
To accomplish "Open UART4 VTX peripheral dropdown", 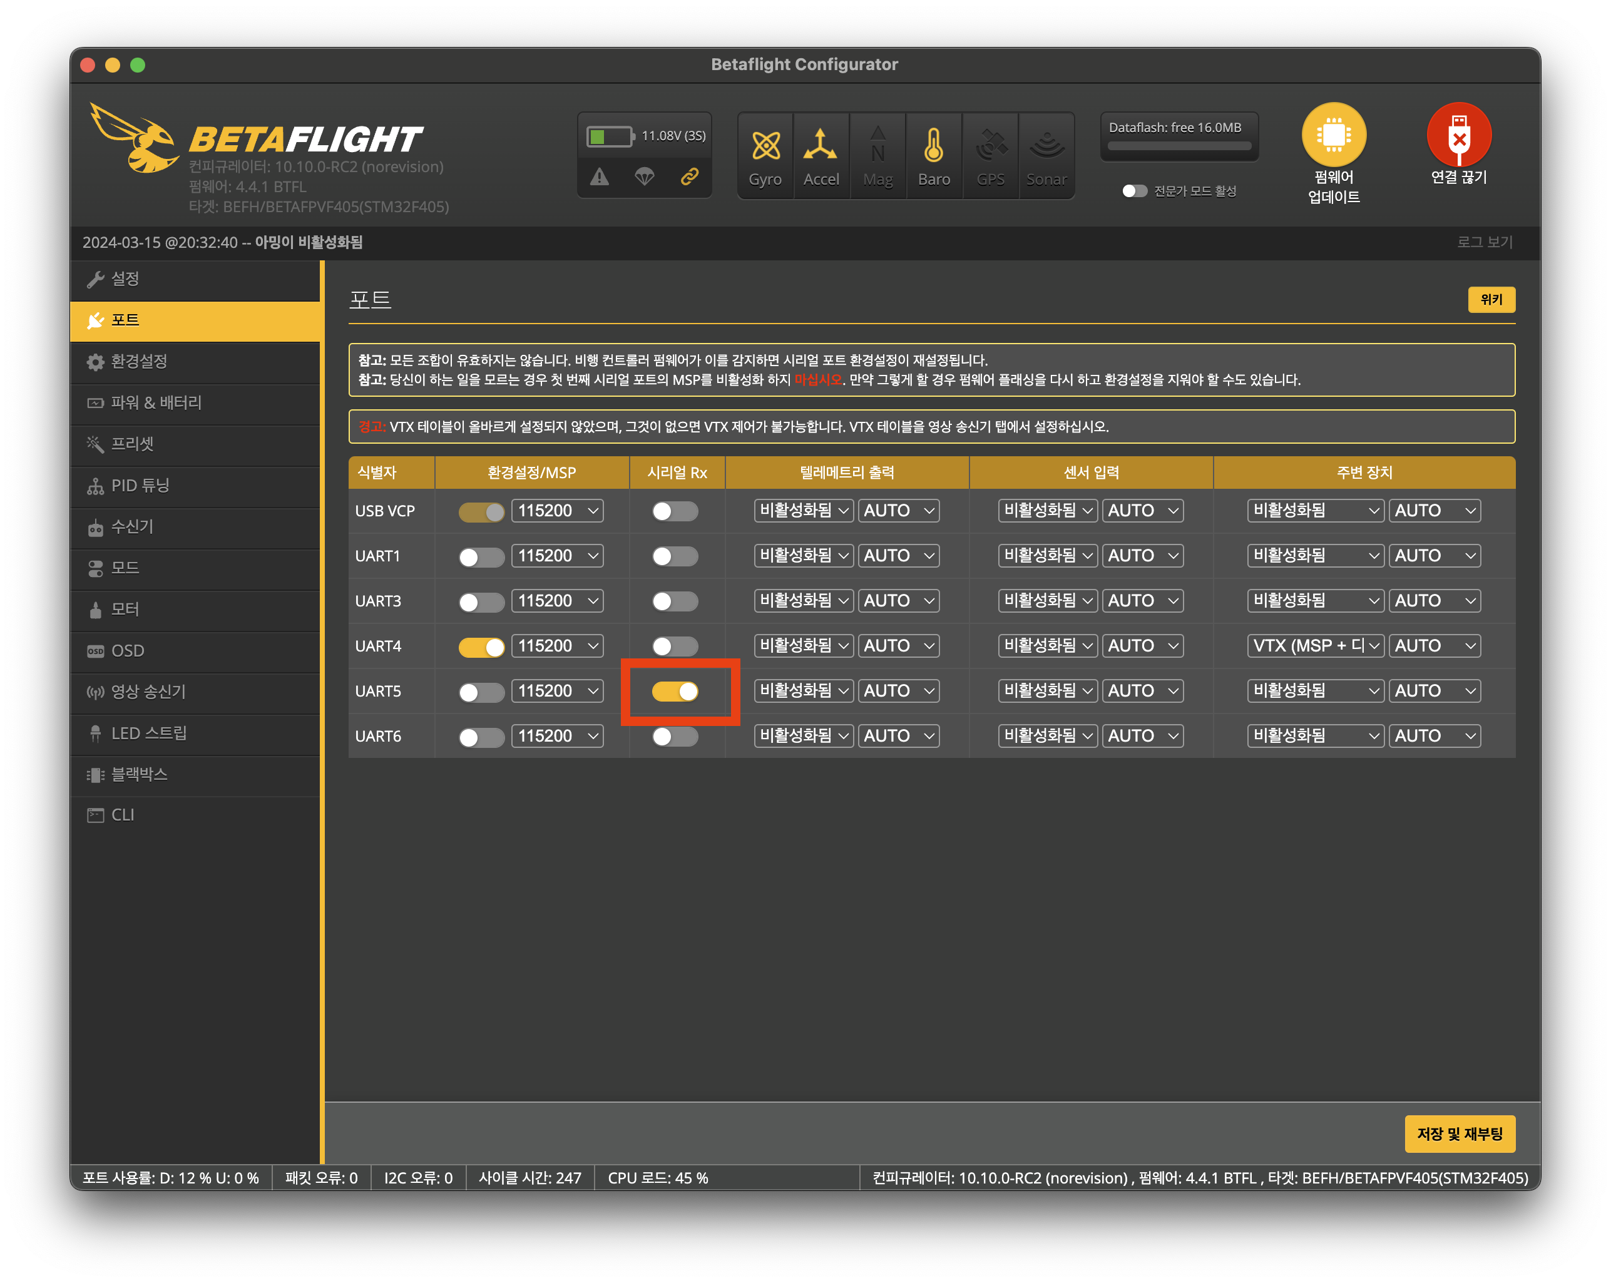I will (1315, 647).
